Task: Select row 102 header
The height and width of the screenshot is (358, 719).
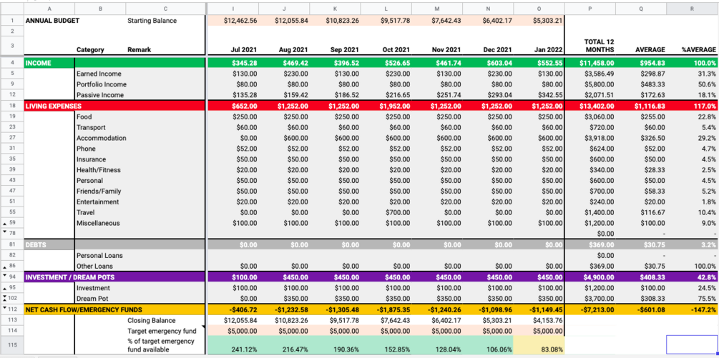Action: point(12,299)
